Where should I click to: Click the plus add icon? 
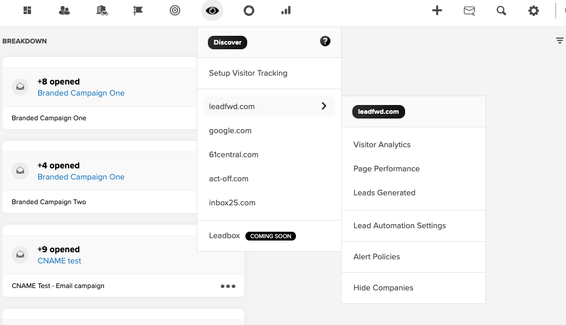coord(437,11)
